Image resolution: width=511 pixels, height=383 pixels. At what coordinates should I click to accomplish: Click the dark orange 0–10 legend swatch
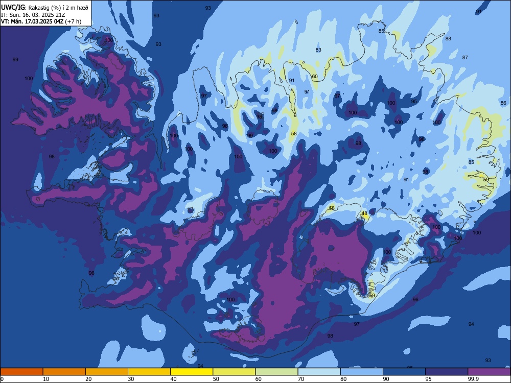[21, 372]
